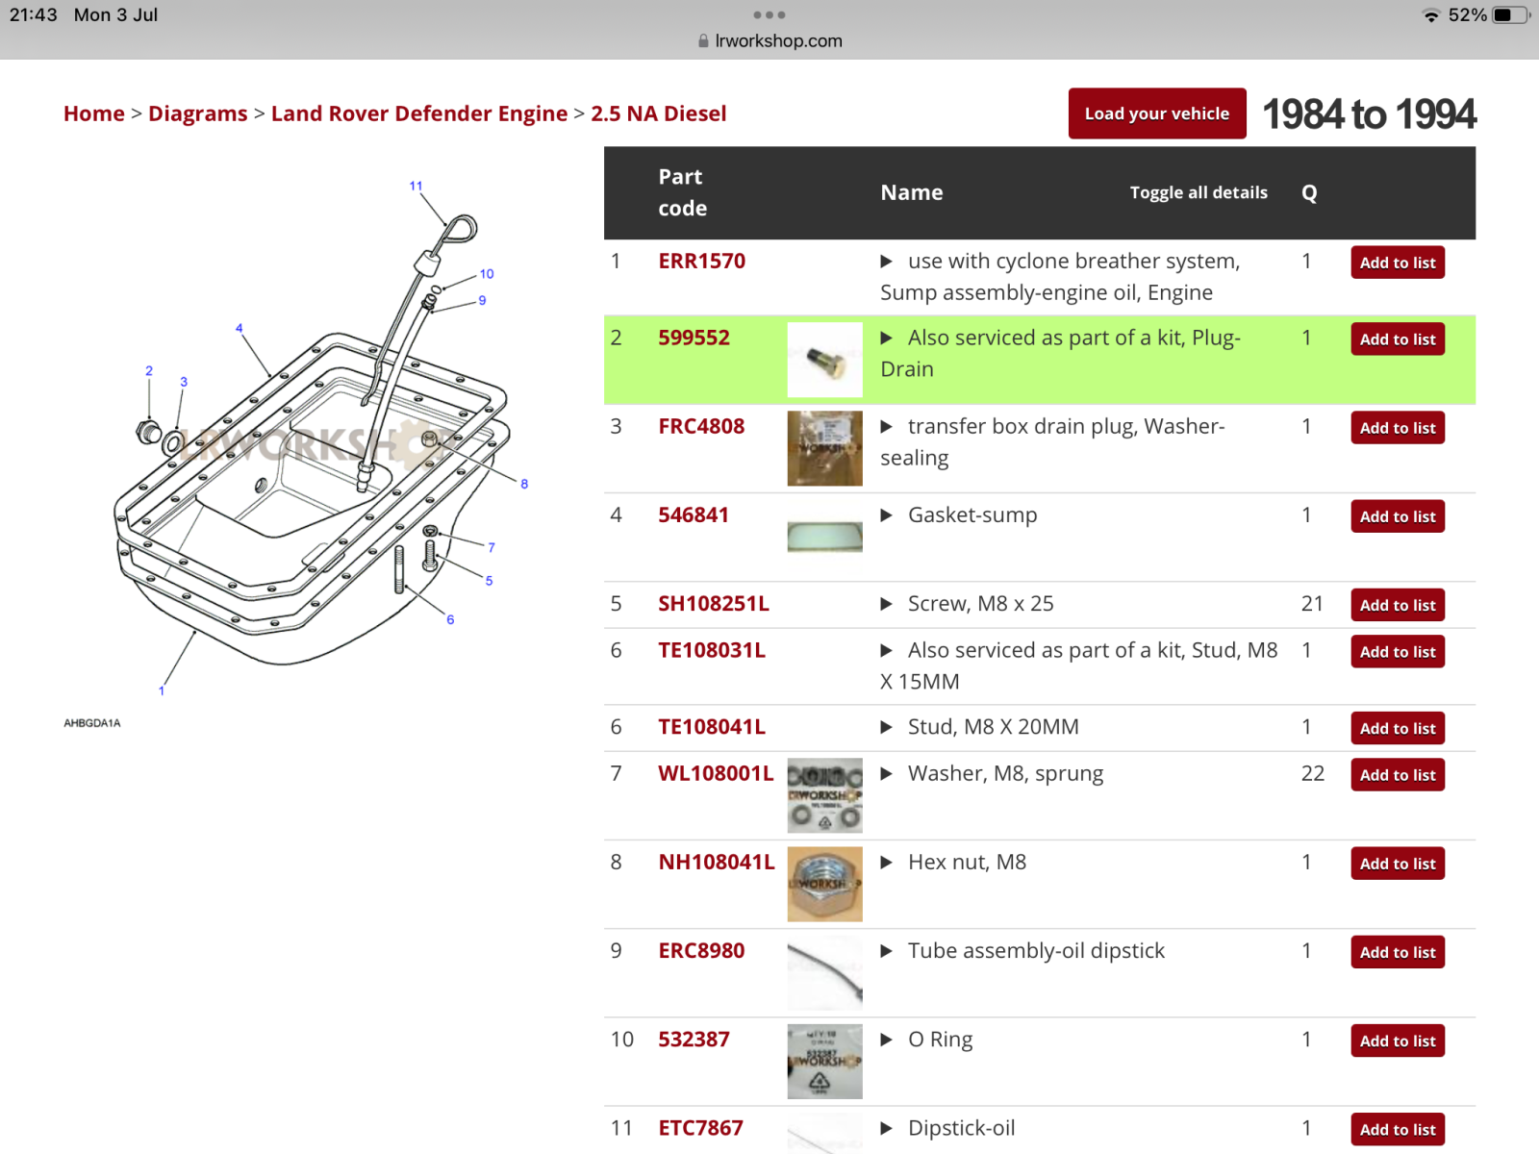View drain plug 599552 photo thumbnail
The height and width of the screenshot is (1154, 1539).
pyautogui.click(x=825, y=360)
